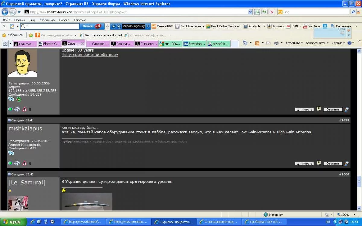Image resolution: width=362 pixels, height=226 pixels.
Task: Open the Страница dropdown menu
Action: [294, 43]
